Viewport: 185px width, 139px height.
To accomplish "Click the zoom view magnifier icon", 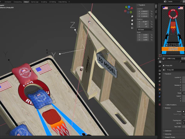I will pos(132,17).
